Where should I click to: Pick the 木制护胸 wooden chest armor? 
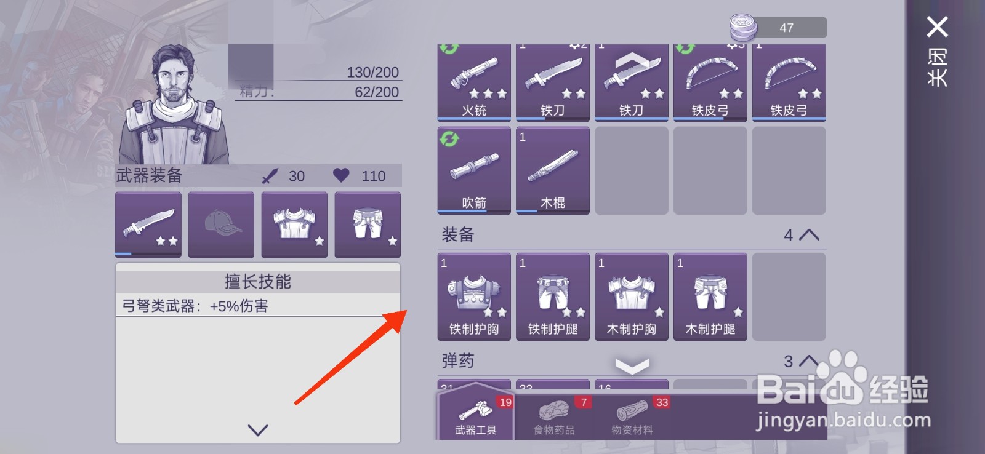coord(632,297)
